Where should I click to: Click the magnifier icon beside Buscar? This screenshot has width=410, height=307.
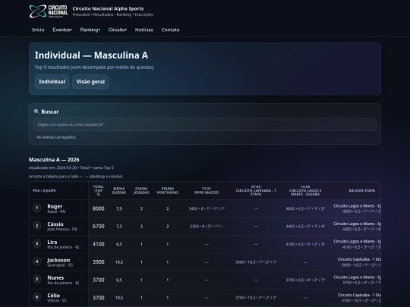36,111
